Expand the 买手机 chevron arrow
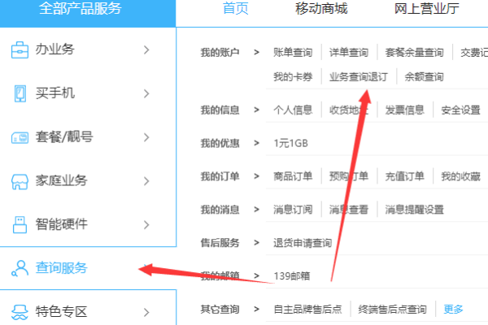This screenshot has height=325, width=488. click(x=146, y=93)
